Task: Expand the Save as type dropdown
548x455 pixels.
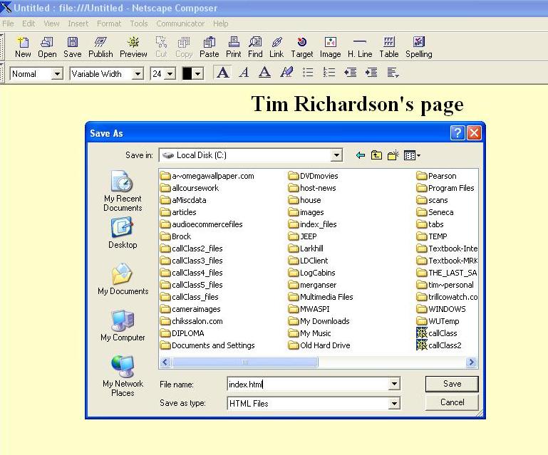Action: [394, 403]
